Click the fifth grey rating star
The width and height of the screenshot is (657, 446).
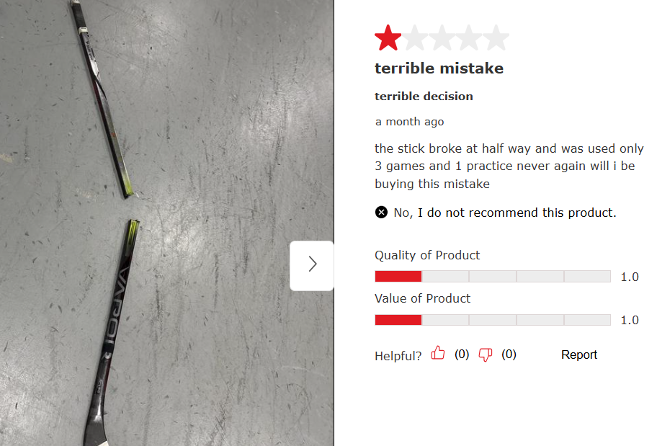point(496,37)
